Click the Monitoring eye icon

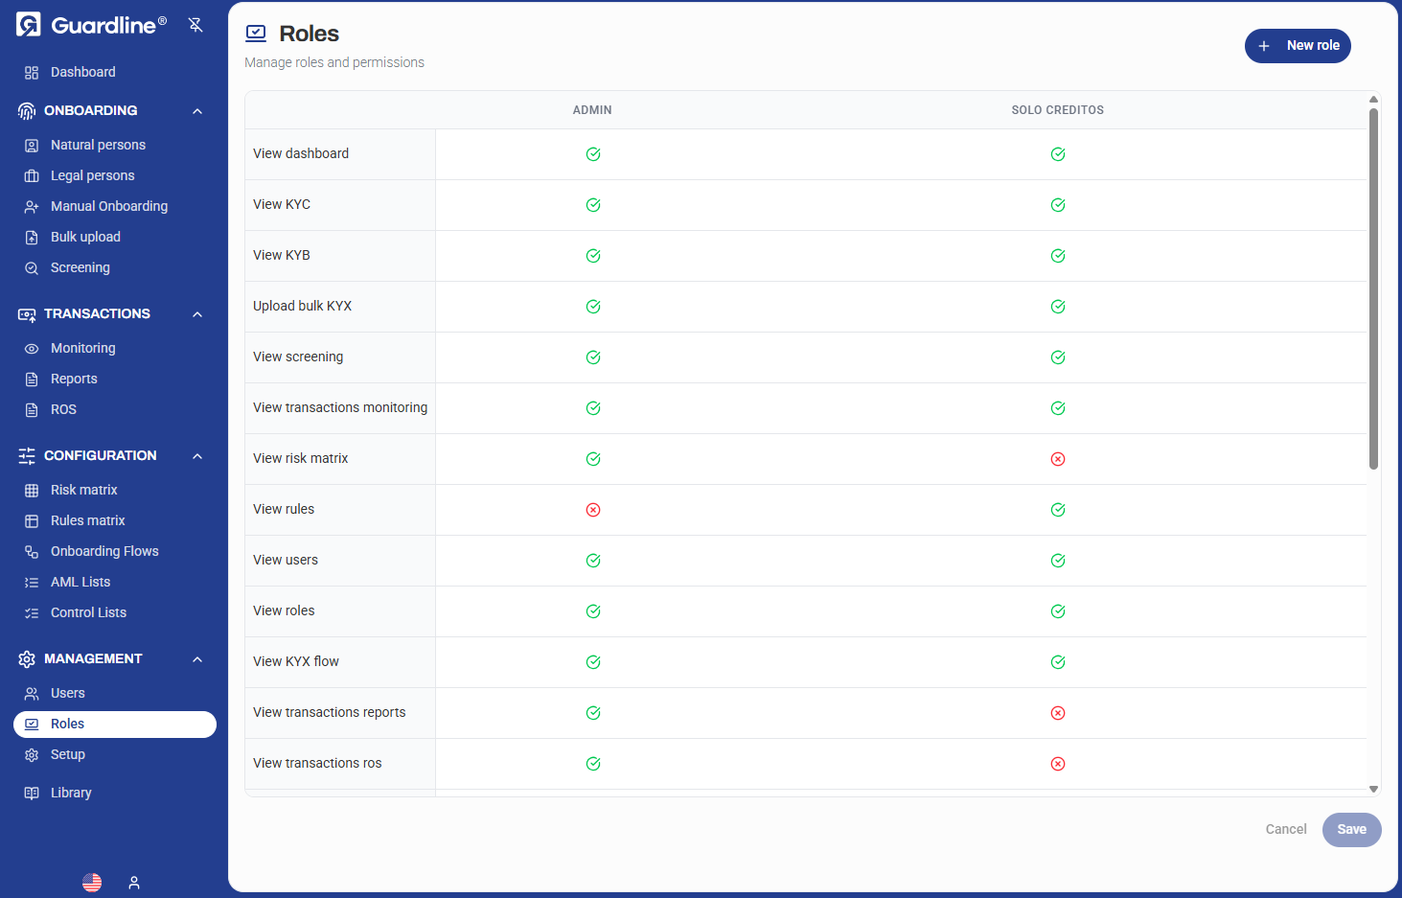tap(32, 349)
